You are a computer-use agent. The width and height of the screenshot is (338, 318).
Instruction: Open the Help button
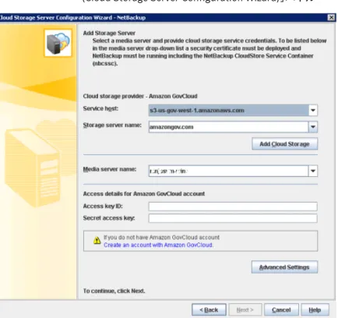point(315,310)
